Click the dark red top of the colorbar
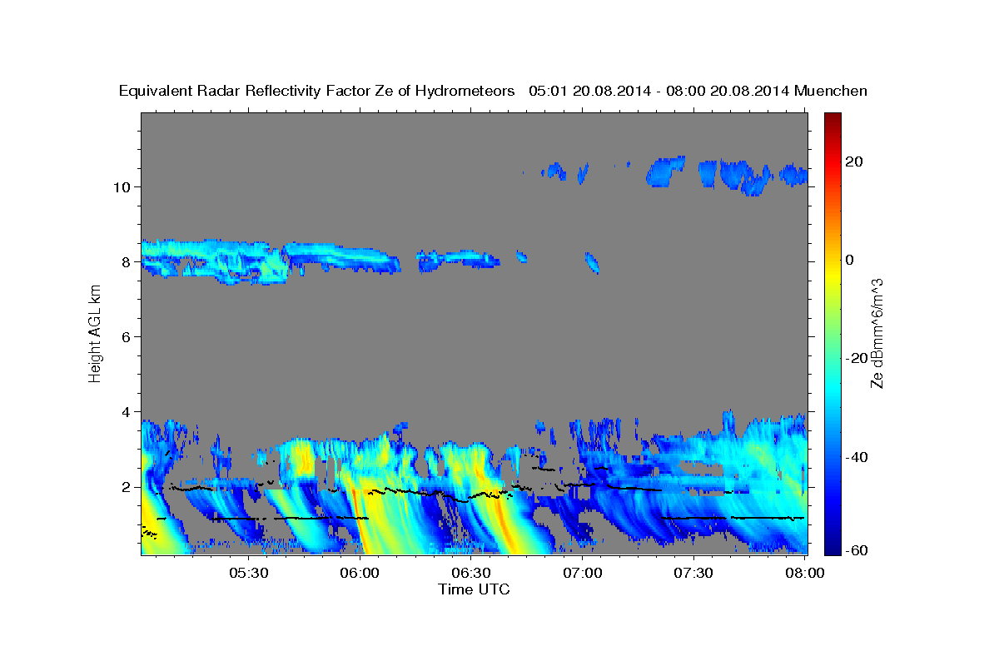999x666 pixels. (x=832, y=118)
